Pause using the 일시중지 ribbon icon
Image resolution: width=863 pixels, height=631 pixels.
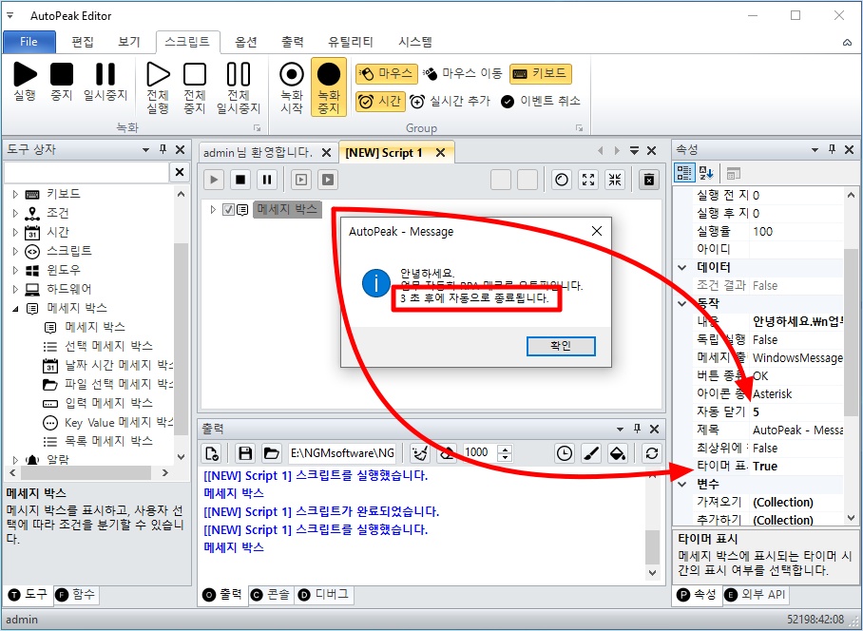click(x=105, y=81)
